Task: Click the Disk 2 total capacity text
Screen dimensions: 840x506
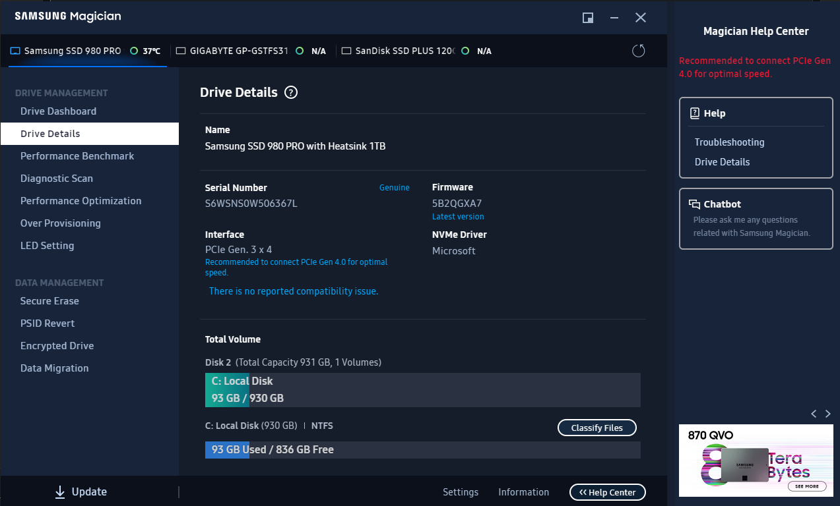Action: coord(293,362)
